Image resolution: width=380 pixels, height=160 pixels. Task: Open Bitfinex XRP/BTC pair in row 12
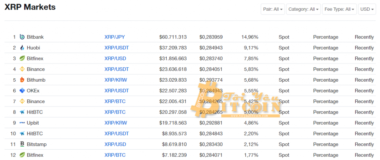click(x=115, y=155)
